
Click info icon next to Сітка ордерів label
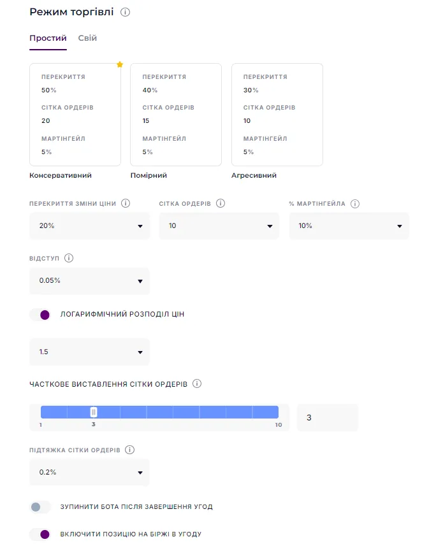[221, 203]
